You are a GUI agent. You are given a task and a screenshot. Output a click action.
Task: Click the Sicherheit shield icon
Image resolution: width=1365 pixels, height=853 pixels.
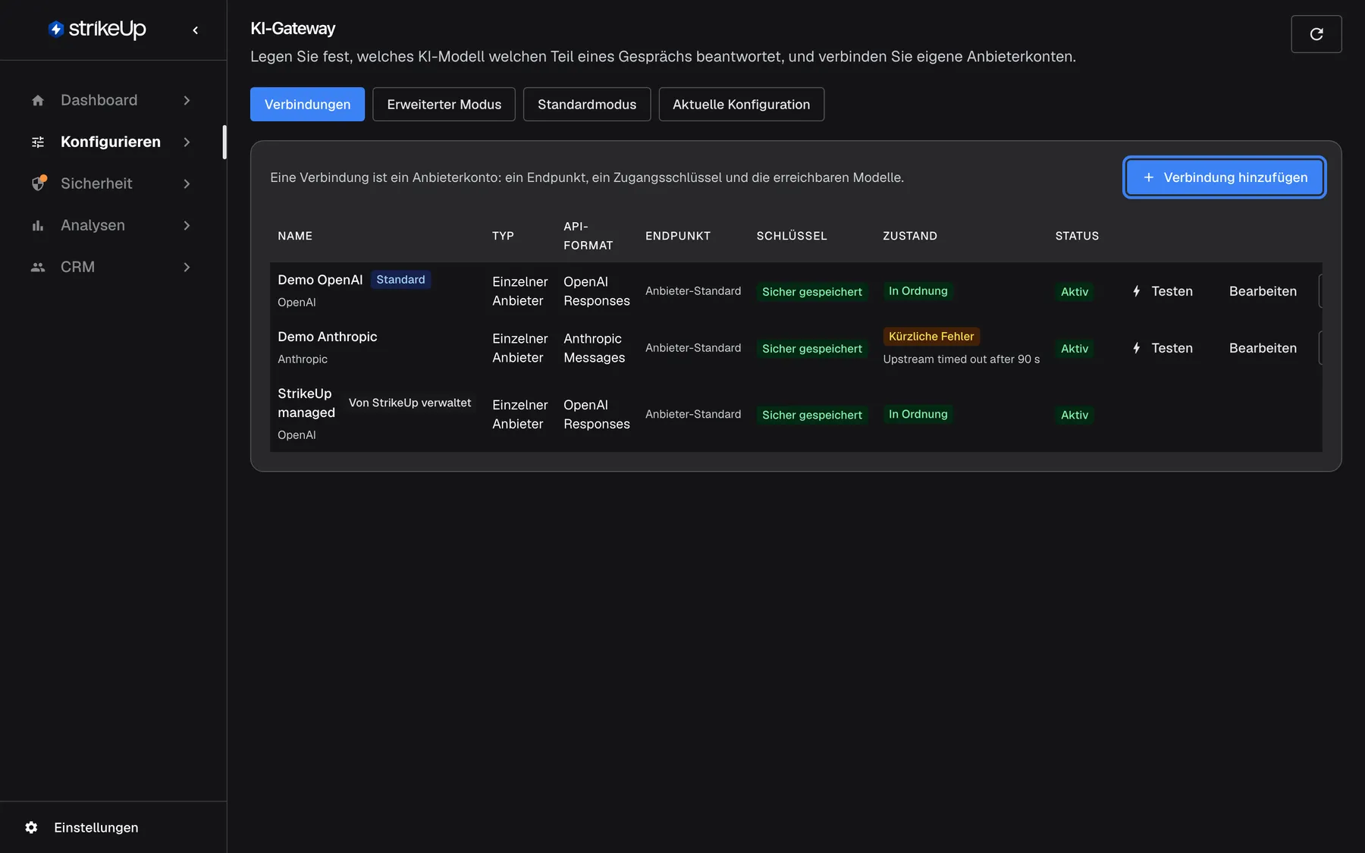[39, 183]
